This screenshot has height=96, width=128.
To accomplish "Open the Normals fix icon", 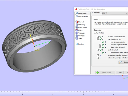I will click(x=77, y=22).
